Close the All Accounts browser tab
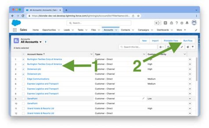The image size is (209, 128). 60,10
